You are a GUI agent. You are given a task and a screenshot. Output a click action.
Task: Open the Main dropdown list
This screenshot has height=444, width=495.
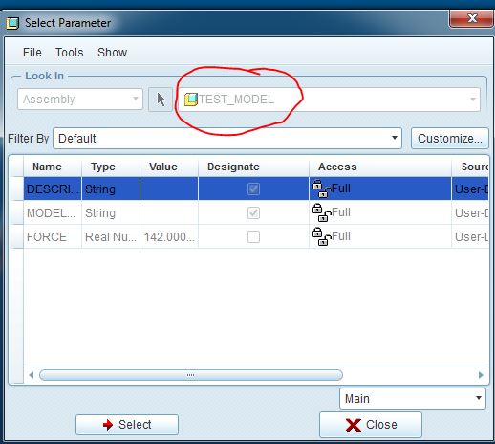[413, 398]
